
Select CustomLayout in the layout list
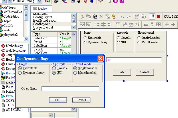pos(43,27)
